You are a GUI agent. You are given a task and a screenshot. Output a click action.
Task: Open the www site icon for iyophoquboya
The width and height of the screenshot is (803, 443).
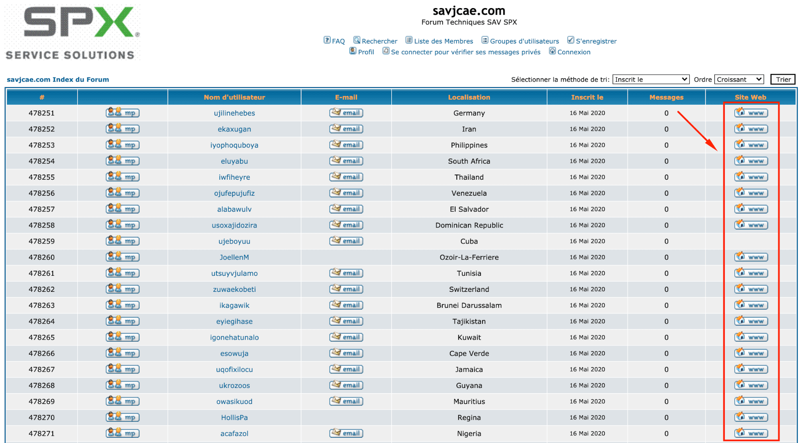(751, 145)
